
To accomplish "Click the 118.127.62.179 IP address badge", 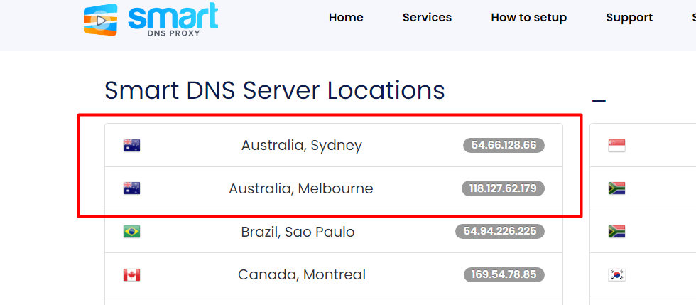I will [x=503, y=188].
